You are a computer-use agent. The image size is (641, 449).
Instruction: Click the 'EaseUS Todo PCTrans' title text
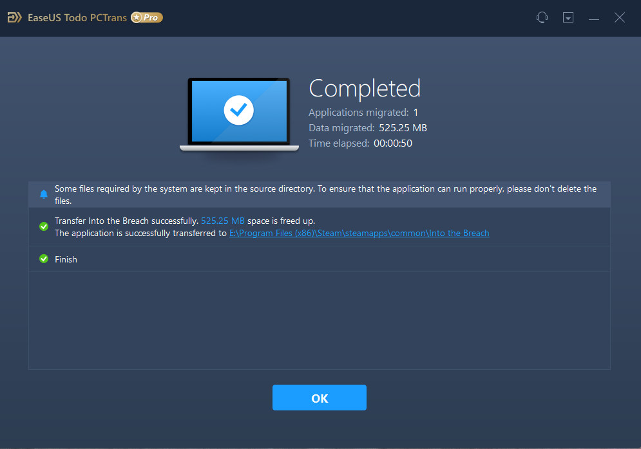click(x=77, y=17)
